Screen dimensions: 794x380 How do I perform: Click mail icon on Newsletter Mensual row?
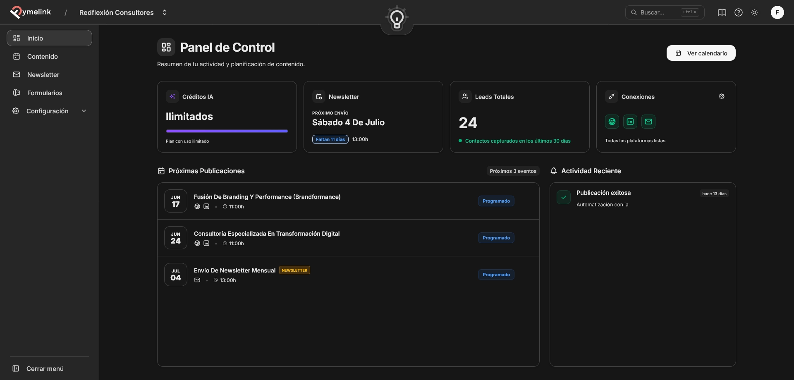[197, 280]
